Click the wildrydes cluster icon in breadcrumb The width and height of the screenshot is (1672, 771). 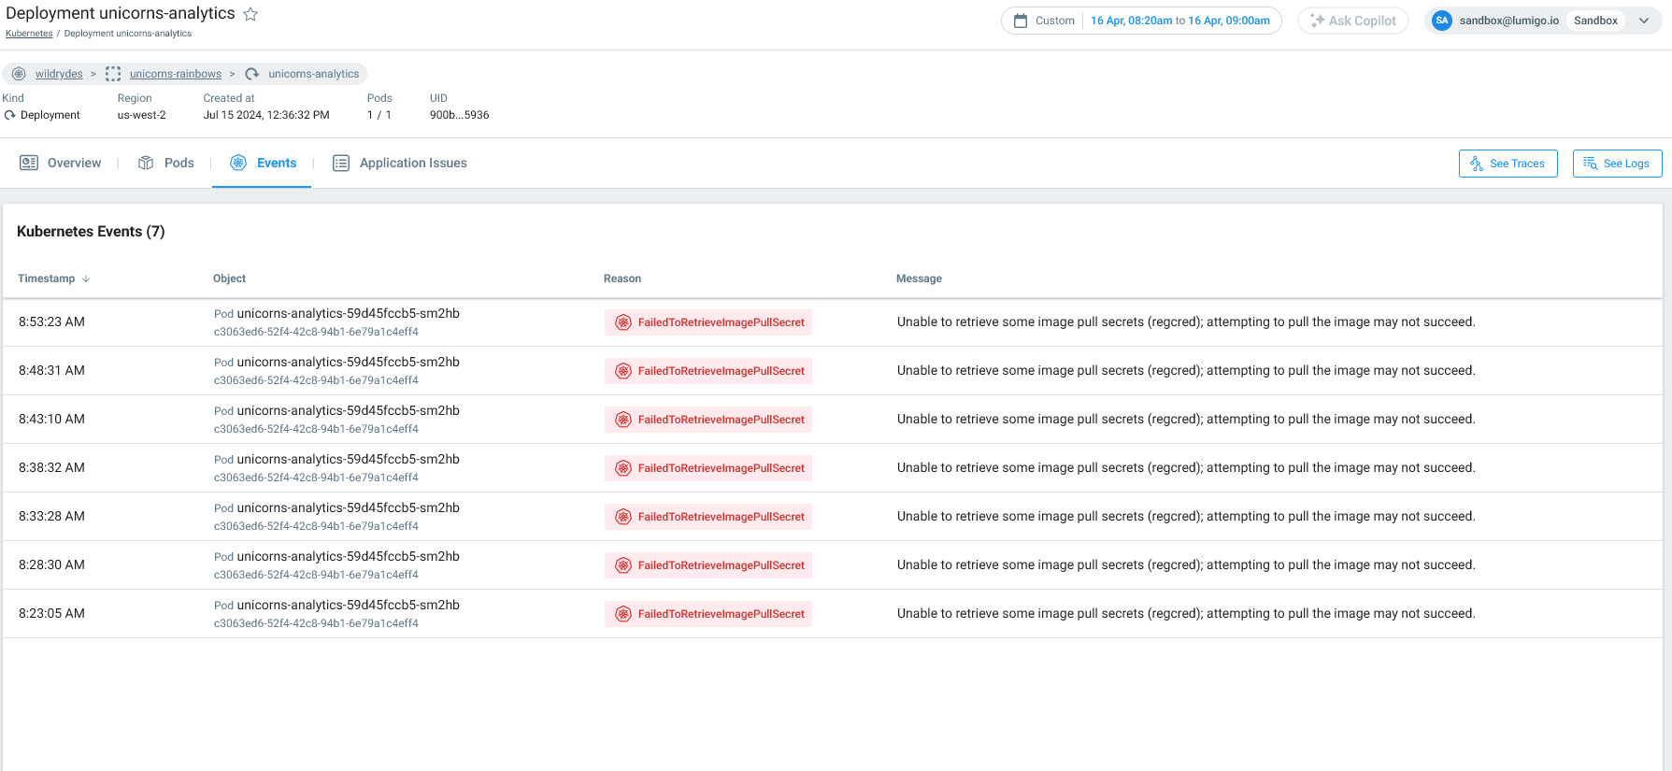[x=19, y=74]
